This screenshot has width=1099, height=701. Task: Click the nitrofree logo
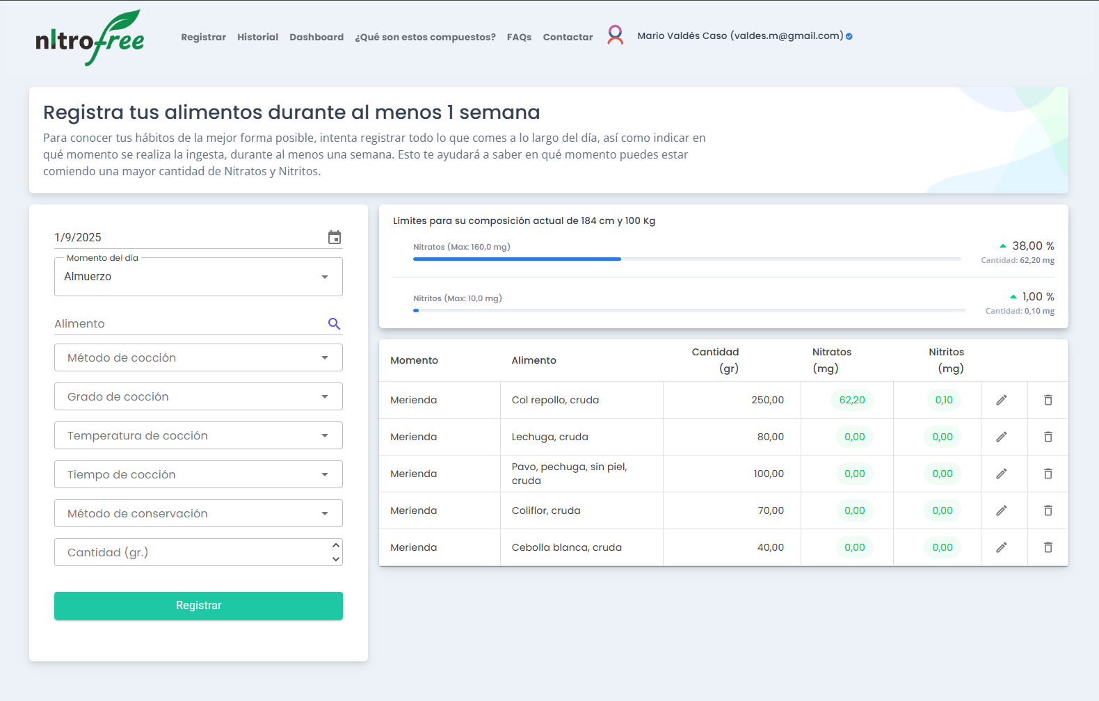[90, 38]
